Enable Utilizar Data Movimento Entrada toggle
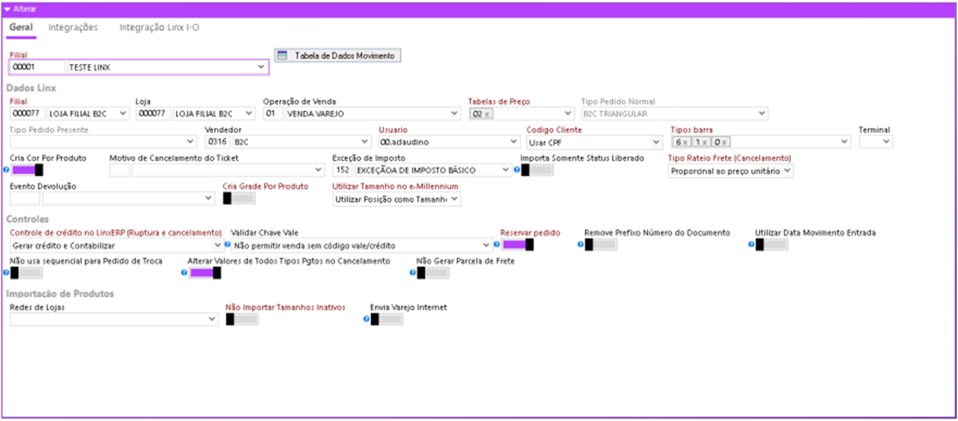 point(772,245)
